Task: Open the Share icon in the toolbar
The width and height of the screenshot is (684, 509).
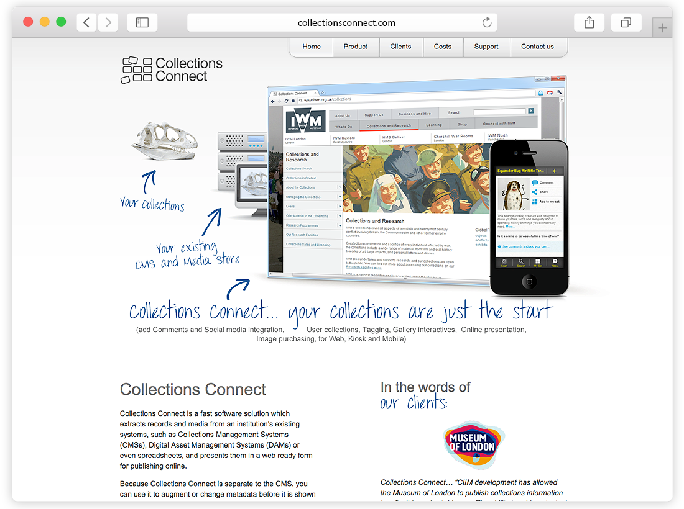Action: coord(589,22)
